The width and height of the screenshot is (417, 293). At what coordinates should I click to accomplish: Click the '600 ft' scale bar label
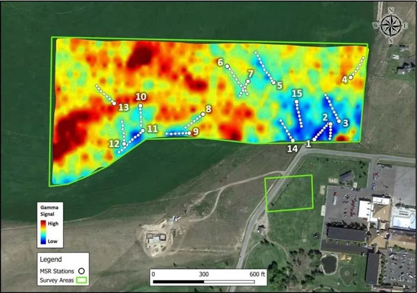257,274
